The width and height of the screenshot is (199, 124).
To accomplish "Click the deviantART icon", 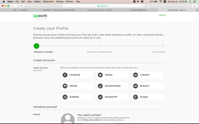I will (x=100, y=97).
